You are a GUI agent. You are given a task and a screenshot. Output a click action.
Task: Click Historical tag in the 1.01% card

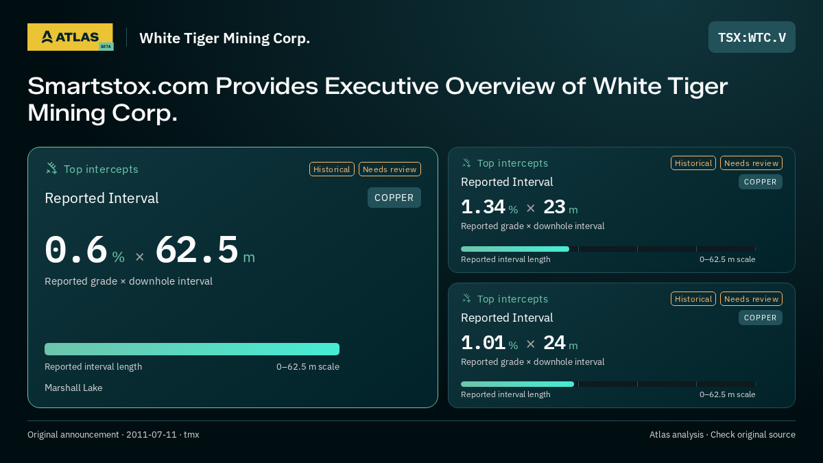click(x=693, y=299)
